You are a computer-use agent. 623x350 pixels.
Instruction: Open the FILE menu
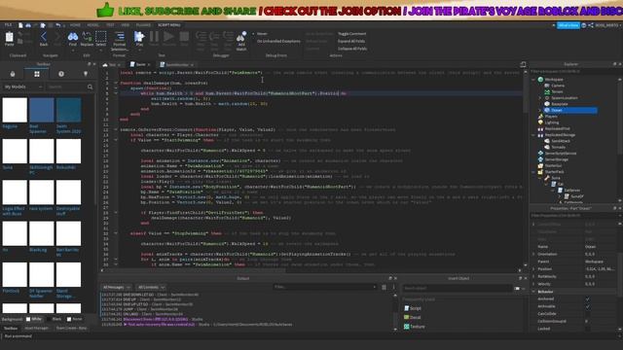click(8, 25)
